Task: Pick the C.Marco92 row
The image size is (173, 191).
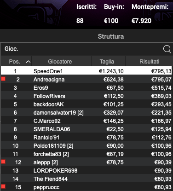Action: tap(86, 121)
